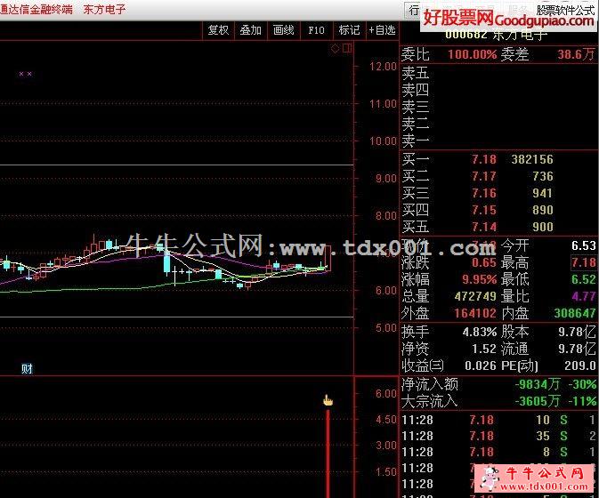Select the 卖四 row label
The image size is (599, 498).
coord(416,90)
